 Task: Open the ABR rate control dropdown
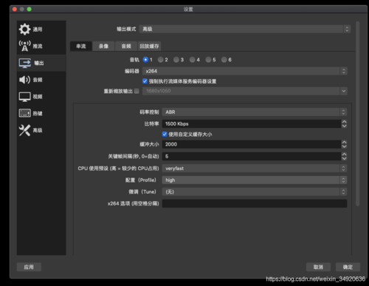tap(255, 112)
